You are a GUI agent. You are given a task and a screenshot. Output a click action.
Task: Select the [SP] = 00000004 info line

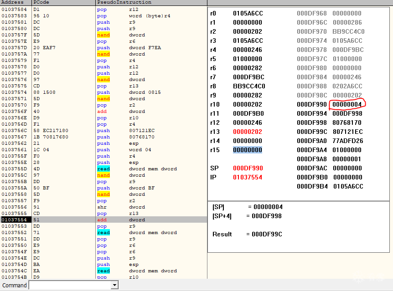coord(248,207)
